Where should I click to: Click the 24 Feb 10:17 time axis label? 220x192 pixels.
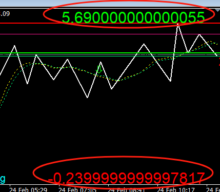tap(176, 190)
